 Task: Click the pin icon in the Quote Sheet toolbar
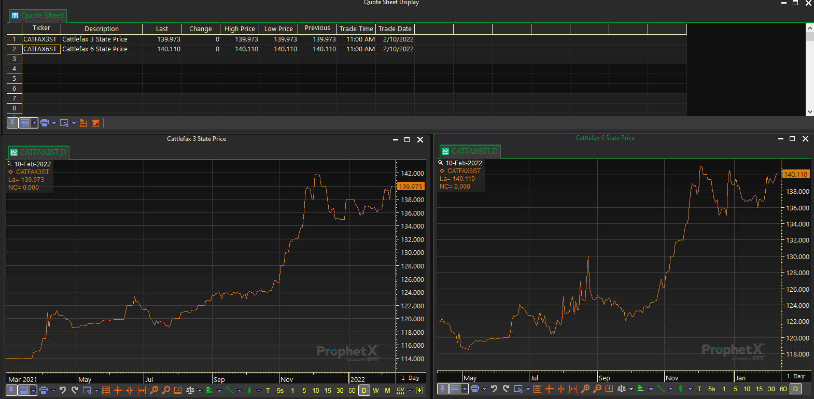click(x=12, y=123)
